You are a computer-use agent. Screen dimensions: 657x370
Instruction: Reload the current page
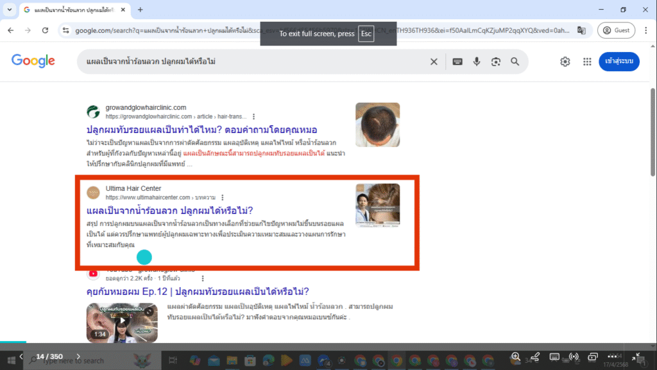(x=44, y=30)
